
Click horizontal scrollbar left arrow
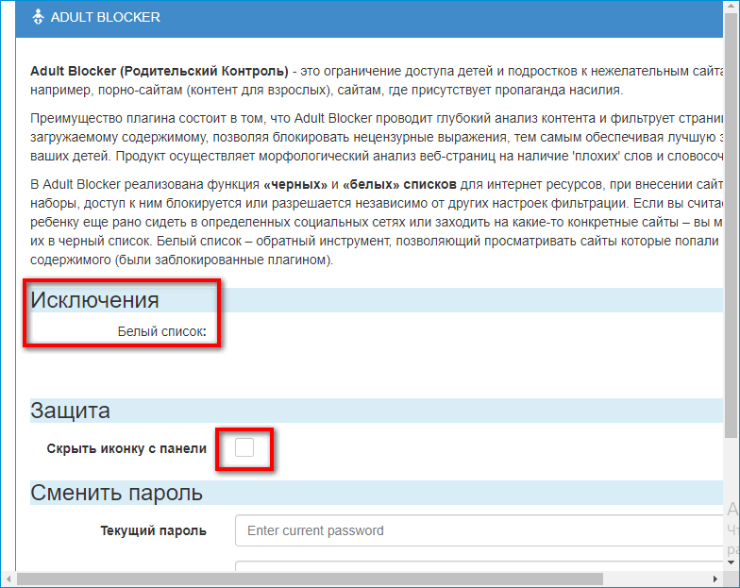pyautogui.click(x=8, y=579)
